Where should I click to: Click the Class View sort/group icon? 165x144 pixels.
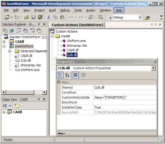click(5, 106)
